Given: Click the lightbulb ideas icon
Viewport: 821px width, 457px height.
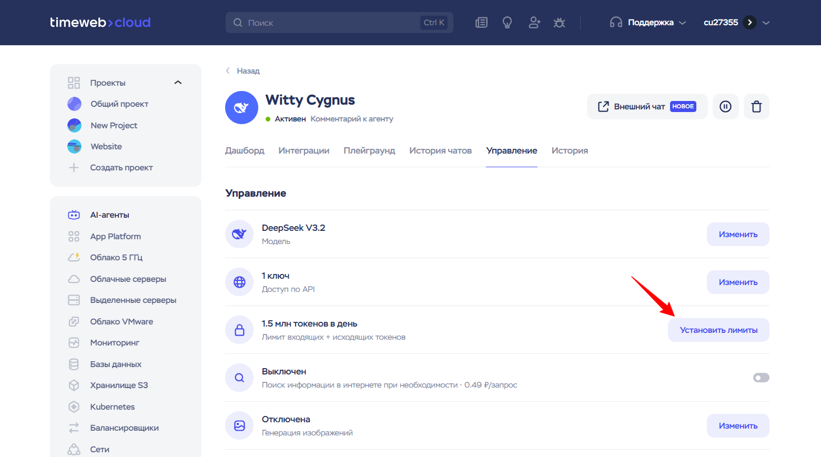Looking at the screenshot, I should [507, 23].
